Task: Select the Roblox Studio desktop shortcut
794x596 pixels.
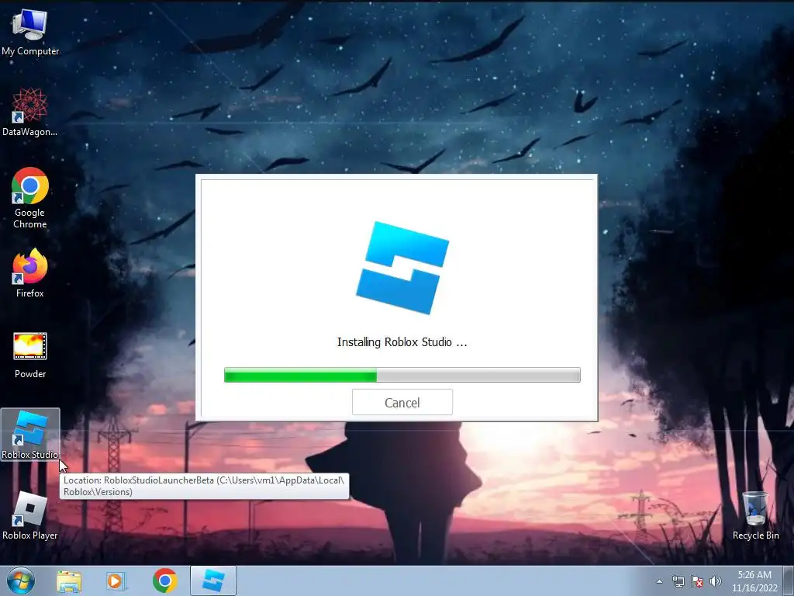Action: pos(30,435)
